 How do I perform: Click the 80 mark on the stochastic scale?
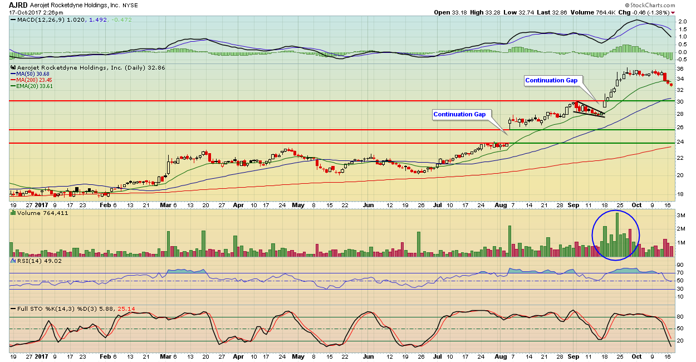(681, 317)
